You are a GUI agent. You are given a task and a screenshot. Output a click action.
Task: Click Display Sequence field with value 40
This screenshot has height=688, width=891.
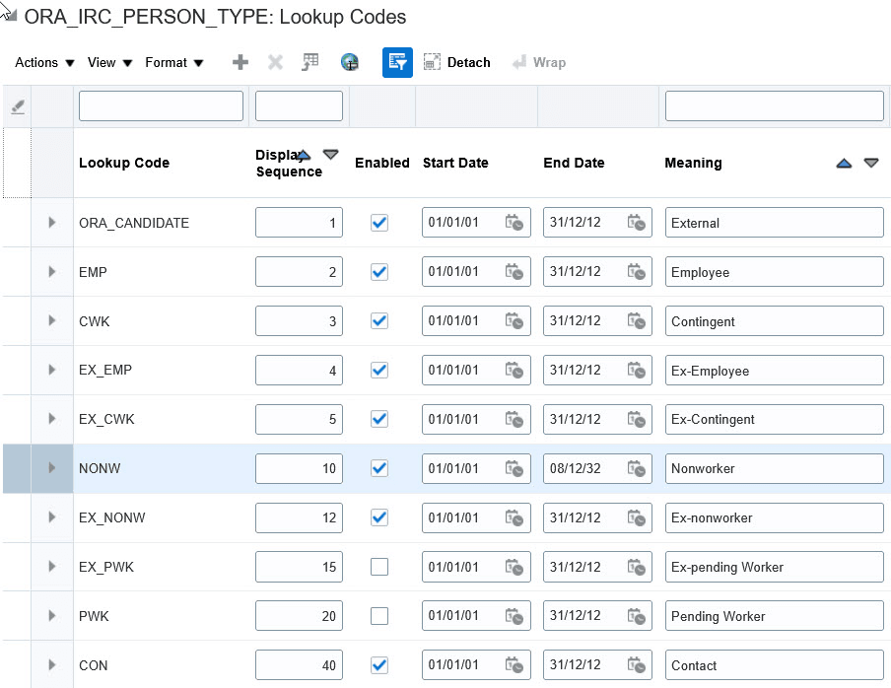click(299, 664)
